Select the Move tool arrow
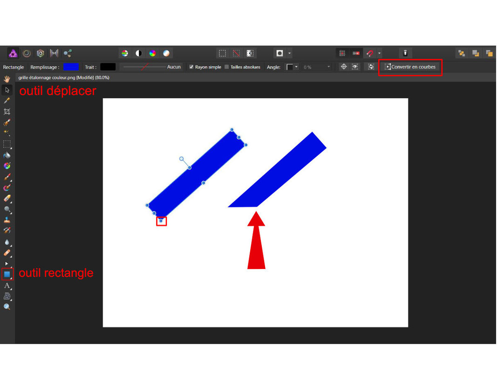497x373 pixels. coord(7,90)
